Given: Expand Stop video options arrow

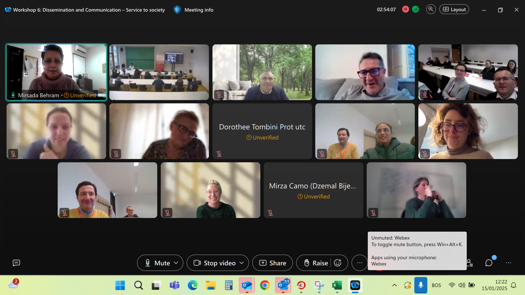Looking at the screenshot, I should 241,263.
